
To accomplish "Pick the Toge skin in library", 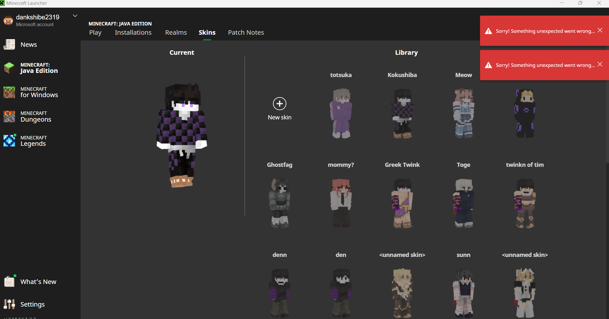I will click(463, 203).
